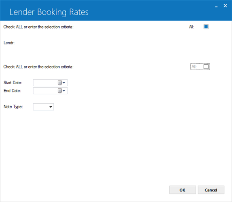Click the dotted All: label beside lower checkbox
The width and height of the screenshot is (232, 202).
click(194, 67)
